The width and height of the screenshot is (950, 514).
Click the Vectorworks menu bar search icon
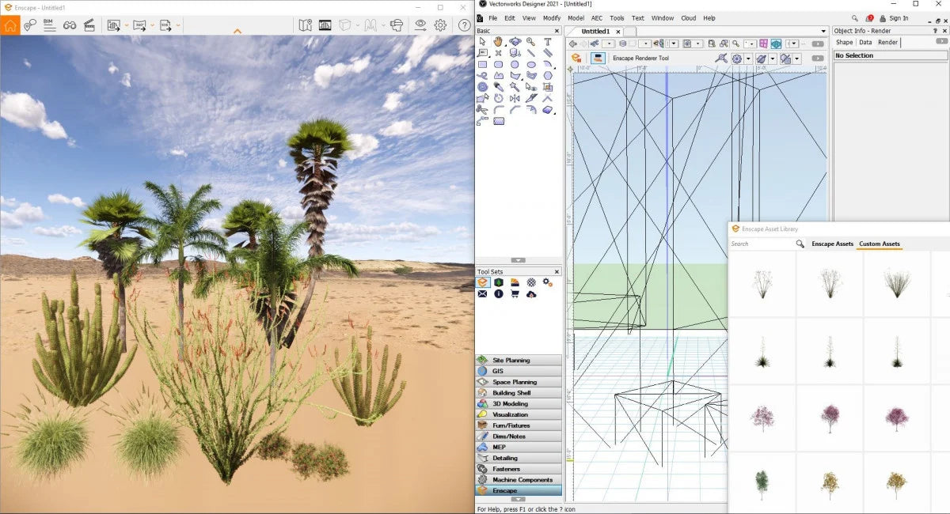(x=855, y=18)
